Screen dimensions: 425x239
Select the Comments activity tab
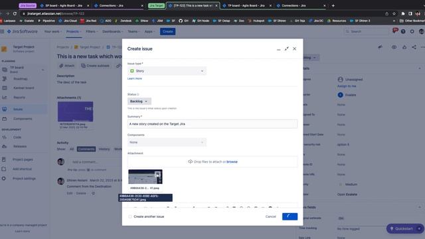[86, 149]
